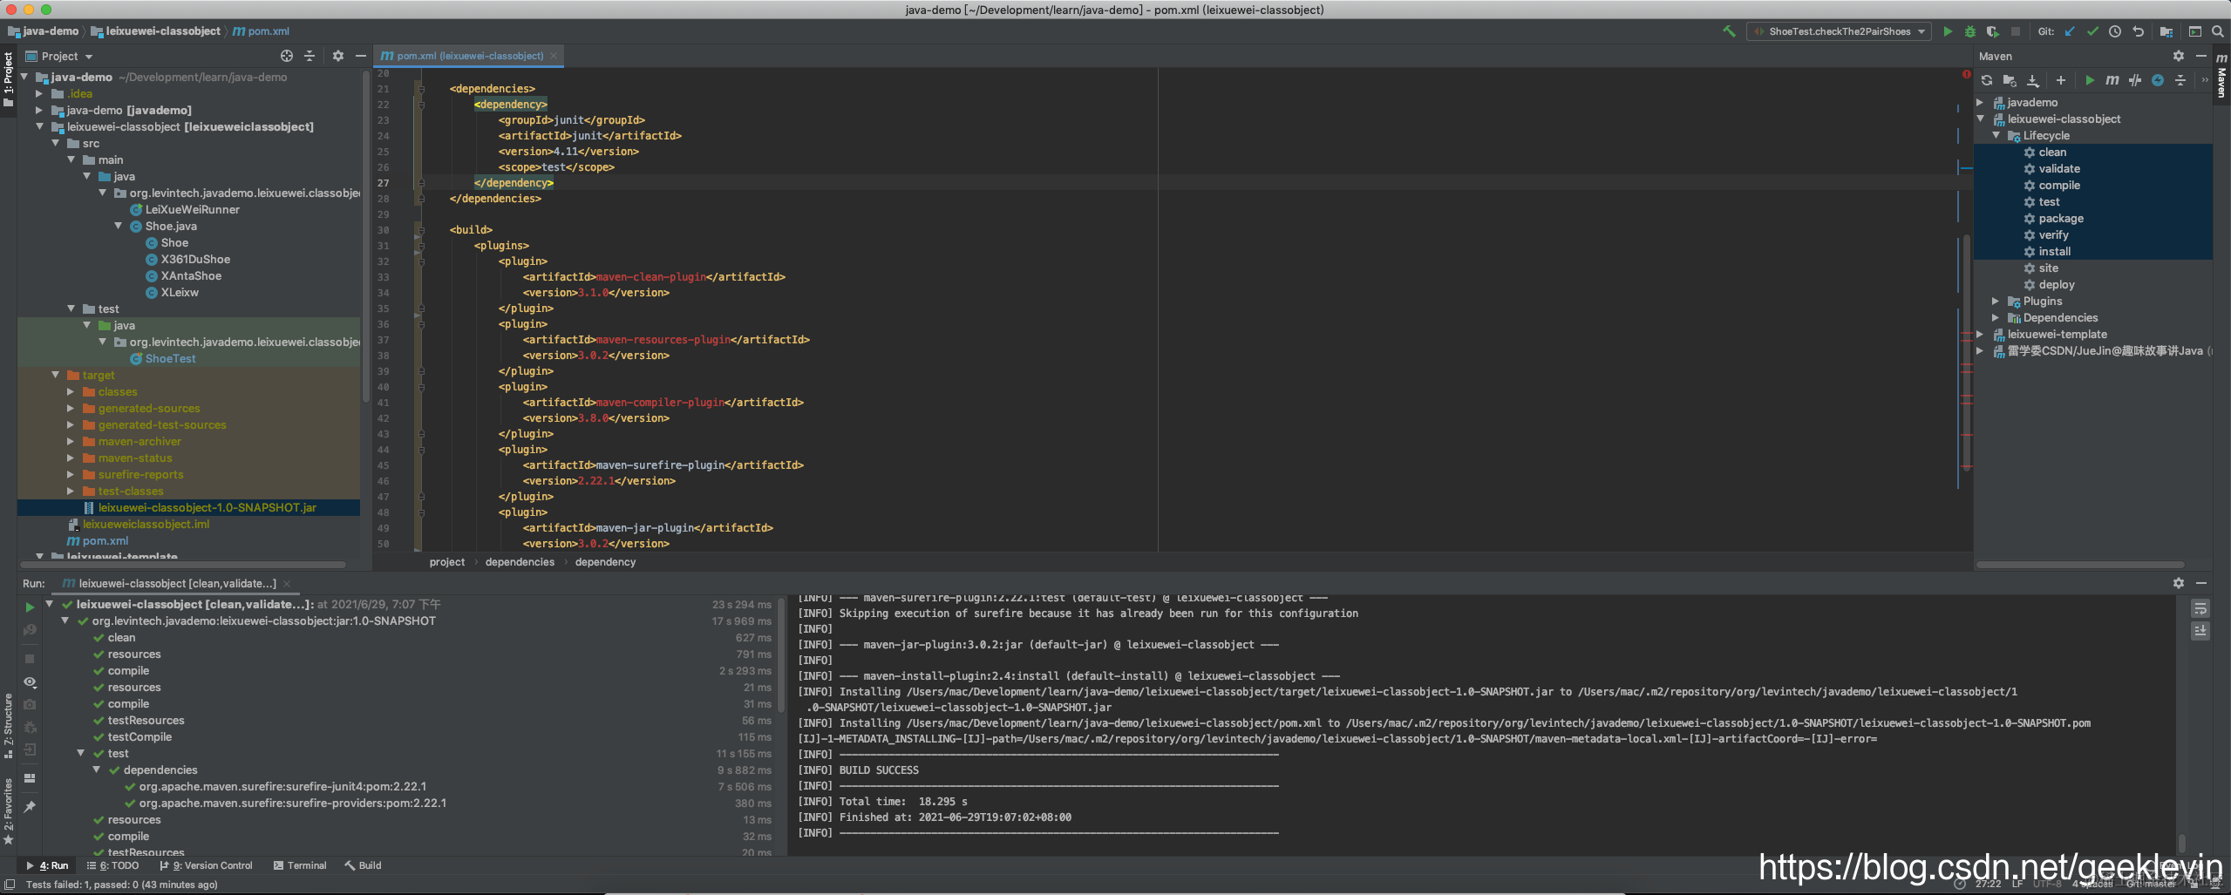Viewport: 2231px width, 895px height.
Task: Rerun the Maven build in the Run panel
Action: [30, 607]
